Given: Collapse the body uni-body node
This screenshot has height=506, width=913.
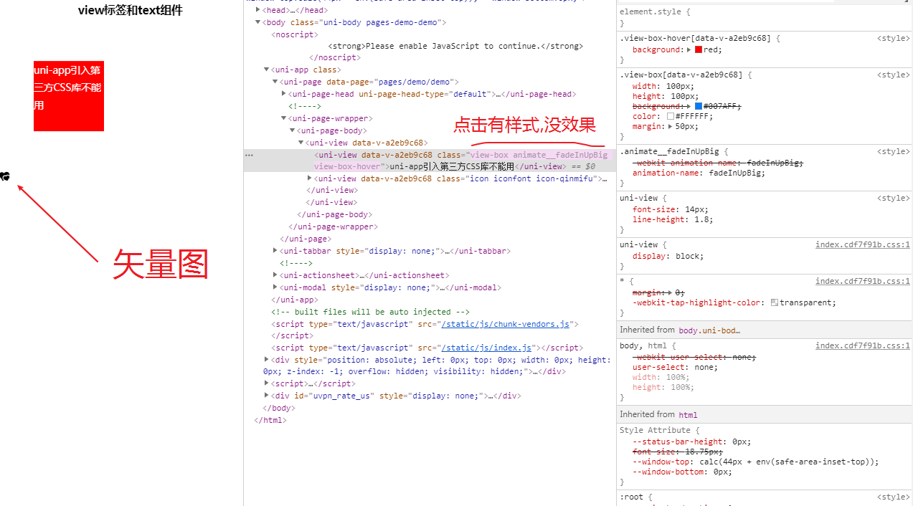Looking at the screenshot, I should [258, 23].
